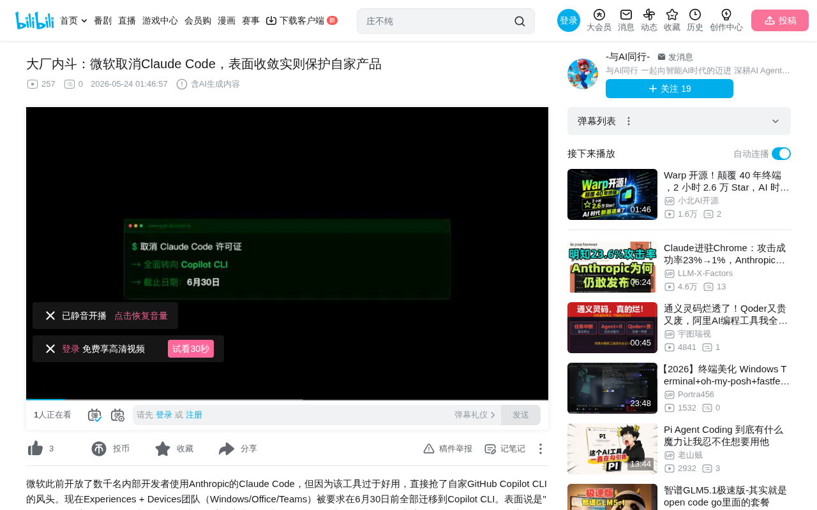Viewport: 817px width, 510px height.
Task: Click the 收藏 star below video
Action: pyautogui.click(x=163, y=449)
